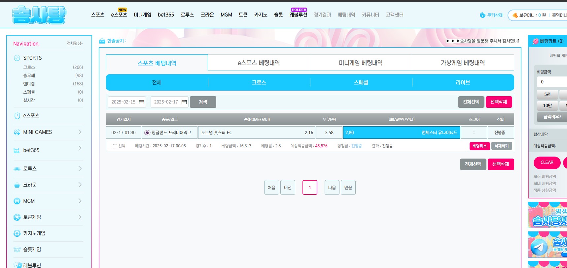The image size is (567, 268).
Task: Go to page 1 in pagination
Action: 310,188
